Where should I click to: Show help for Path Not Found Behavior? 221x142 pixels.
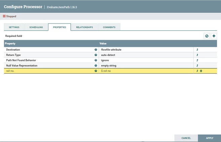(x=96, y=60)
